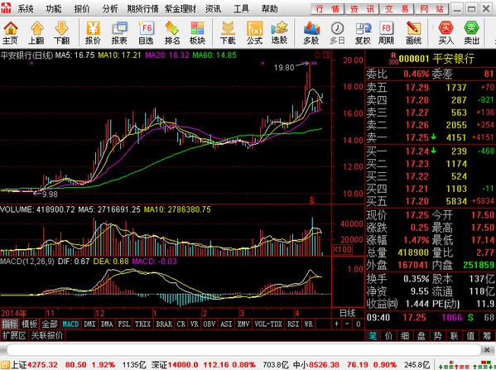The image size is (496, 370).
Task: Open the 分析 menu
Action: 110,9
